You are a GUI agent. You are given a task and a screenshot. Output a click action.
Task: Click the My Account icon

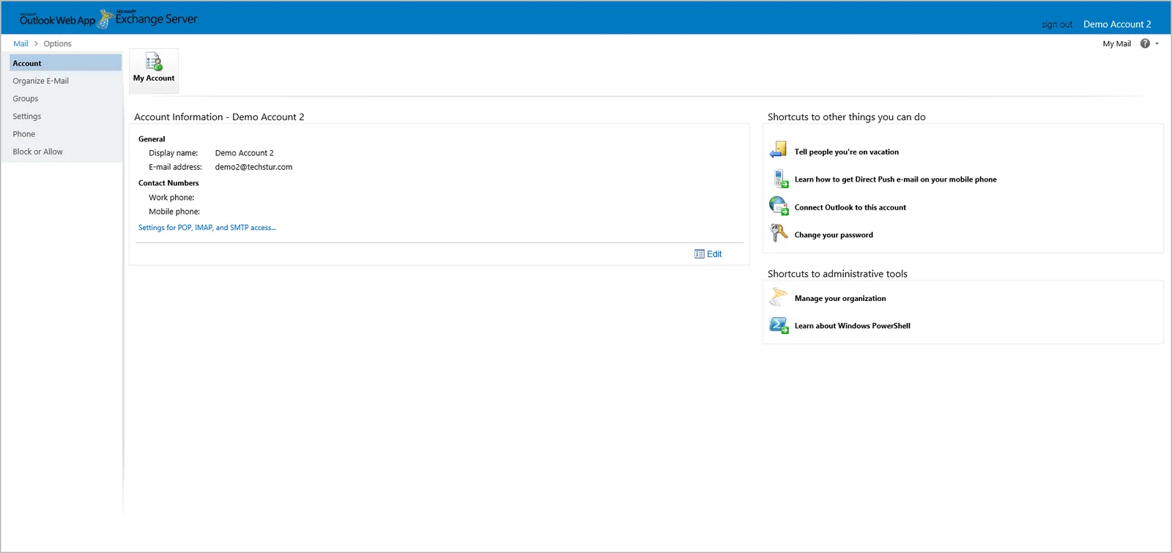[x=154, y=62]
